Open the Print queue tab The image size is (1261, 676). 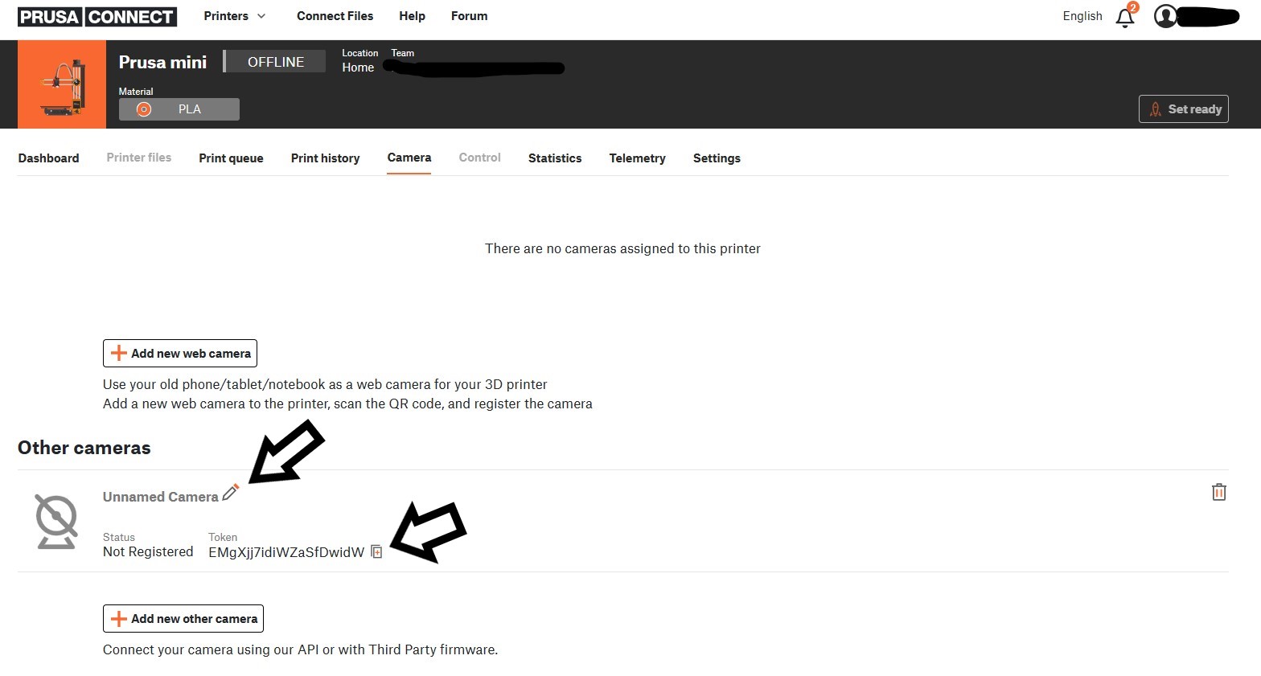tap(231, 158)
